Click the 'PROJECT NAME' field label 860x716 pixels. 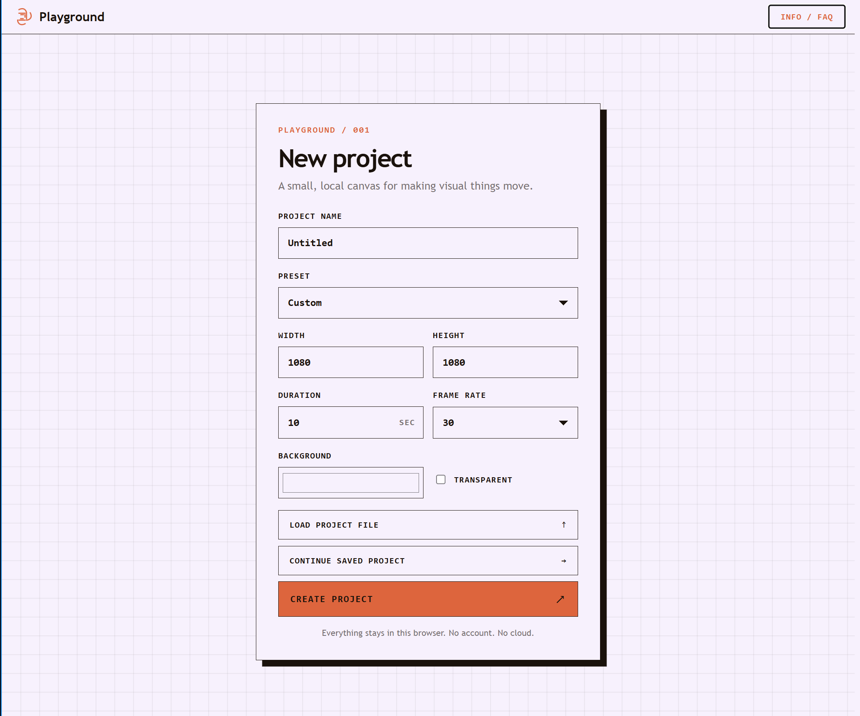pyautogui.click(x=310, y=216)
